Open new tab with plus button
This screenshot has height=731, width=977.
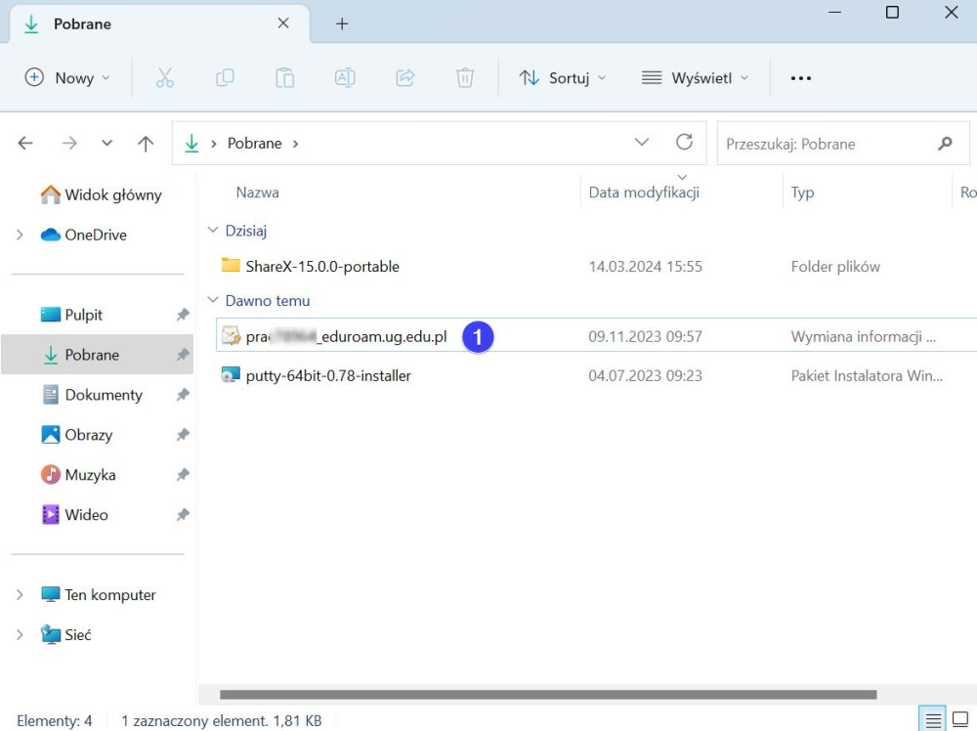(x=342, y=23)
